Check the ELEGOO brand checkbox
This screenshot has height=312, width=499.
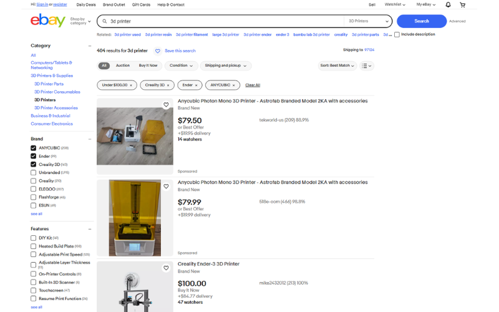pyautogui.click(x=34, y=189)
